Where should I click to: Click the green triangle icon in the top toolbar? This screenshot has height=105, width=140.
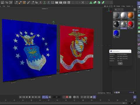91,3
